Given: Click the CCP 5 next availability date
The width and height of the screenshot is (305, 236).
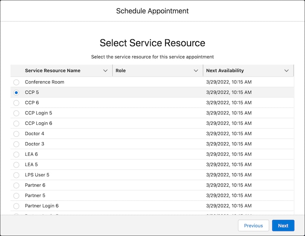Looking at the screenshot, I should coord(229,92).
